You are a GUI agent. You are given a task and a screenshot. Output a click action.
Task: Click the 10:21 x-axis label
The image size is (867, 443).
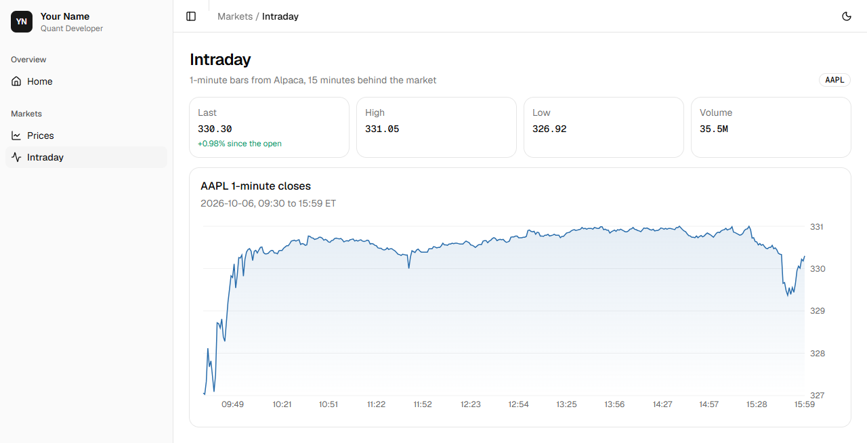pos(282,404)
